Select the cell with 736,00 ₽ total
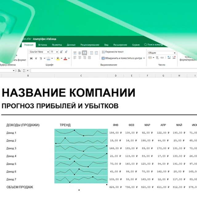The width and height of the screenshot is (197, 222). [131, 187]
